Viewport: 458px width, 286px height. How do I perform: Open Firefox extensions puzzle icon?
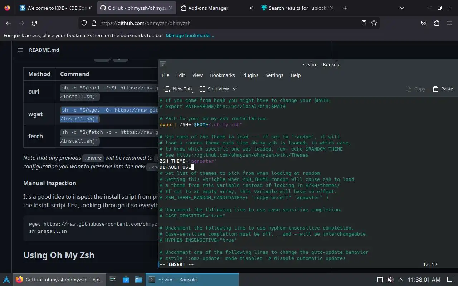(x=437, y=23)
